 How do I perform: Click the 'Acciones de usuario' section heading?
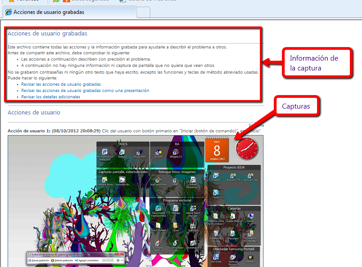34,113
